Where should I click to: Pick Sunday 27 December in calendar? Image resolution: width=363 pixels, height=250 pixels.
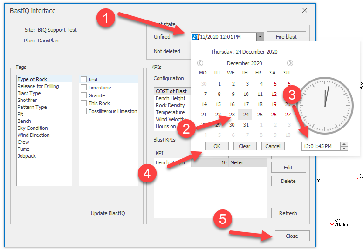(x=288, y=115)
